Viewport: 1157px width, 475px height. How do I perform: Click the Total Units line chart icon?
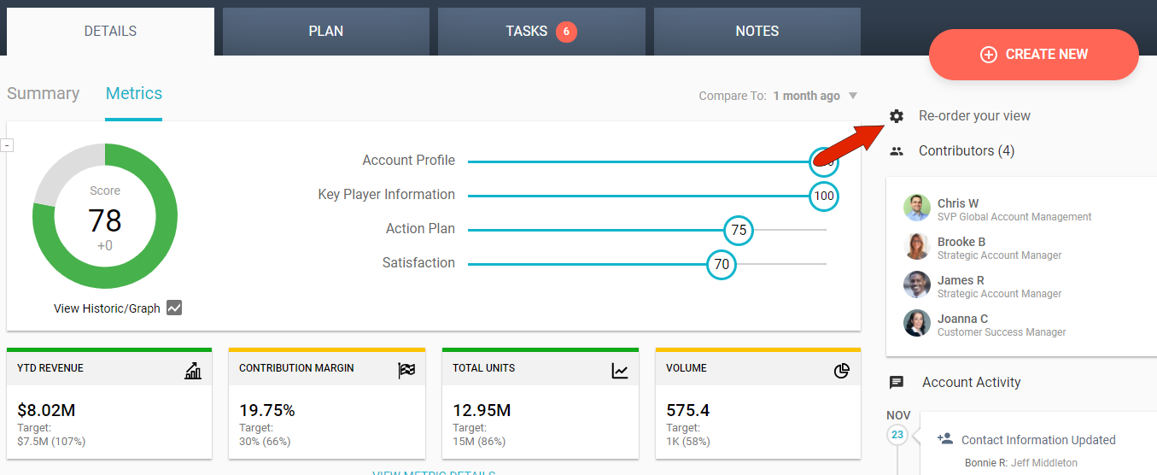pyautogui.click(x=620, y=371)
